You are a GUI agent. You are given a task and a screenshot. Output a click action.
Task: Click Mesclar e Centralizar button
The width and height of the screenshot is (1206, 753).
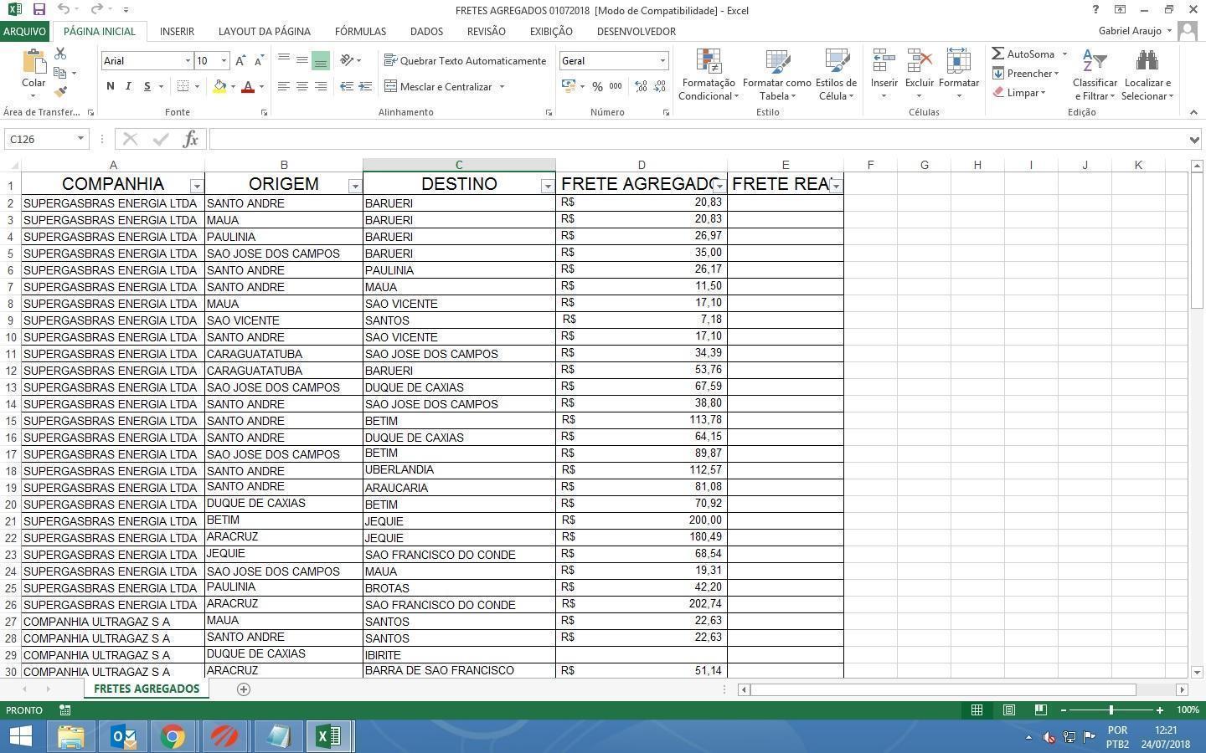coord(439,86)
